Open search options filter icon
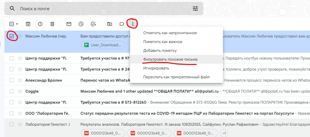The height and width of the screenshot is (137, 310). click(195, 9)
